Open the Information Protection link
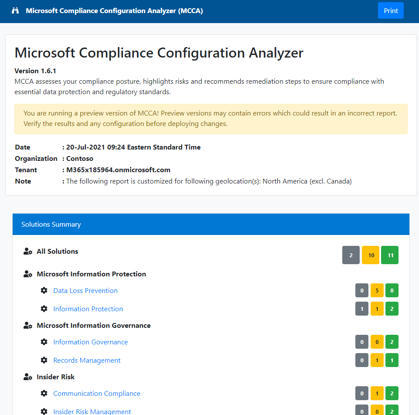419x415 pixels. [88, 309]
